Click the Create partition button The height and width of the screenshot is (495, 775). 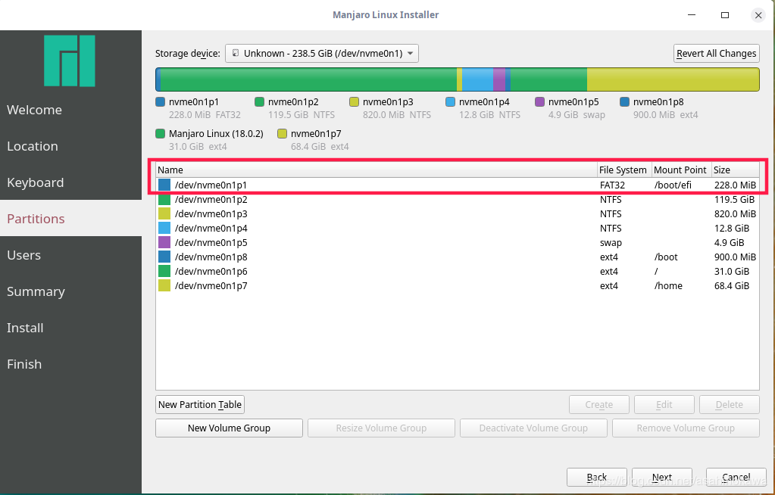599,405
